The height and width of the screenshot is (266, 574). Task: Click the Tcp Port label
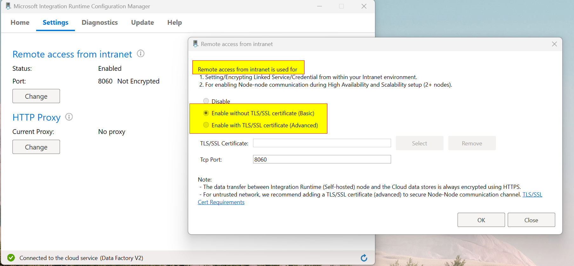tap(211, 160)
